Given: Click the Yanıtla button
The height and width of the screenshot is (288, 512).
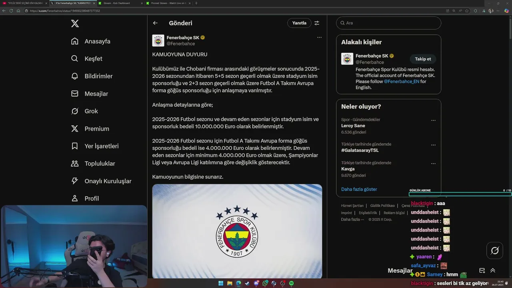Looking at the screenshot, I should (x=299, y=23).
